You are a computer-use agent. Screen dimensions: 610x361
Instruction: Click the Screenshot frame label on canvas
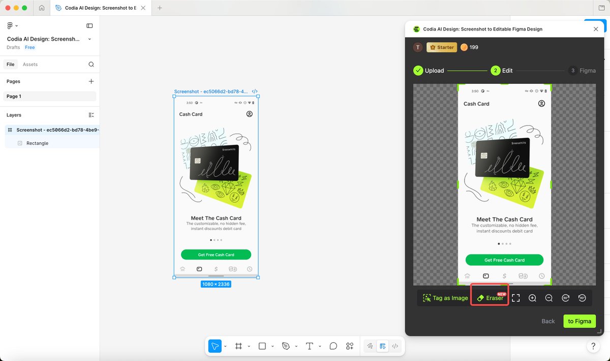click(x=211, y=92)
